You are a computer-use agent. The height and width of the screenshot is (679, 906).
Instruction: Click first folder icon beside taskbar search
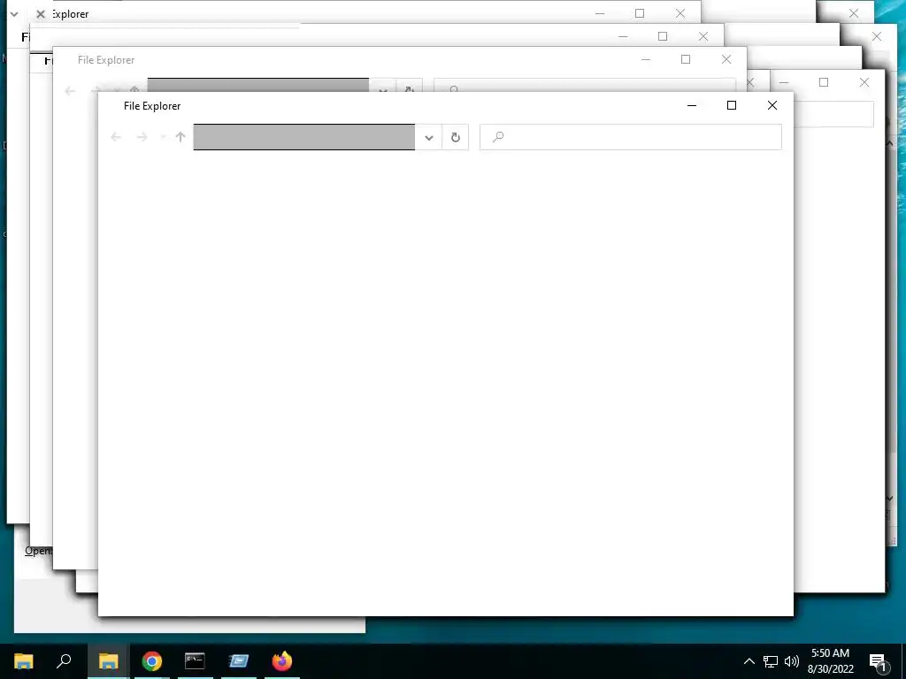pos(24,661)
